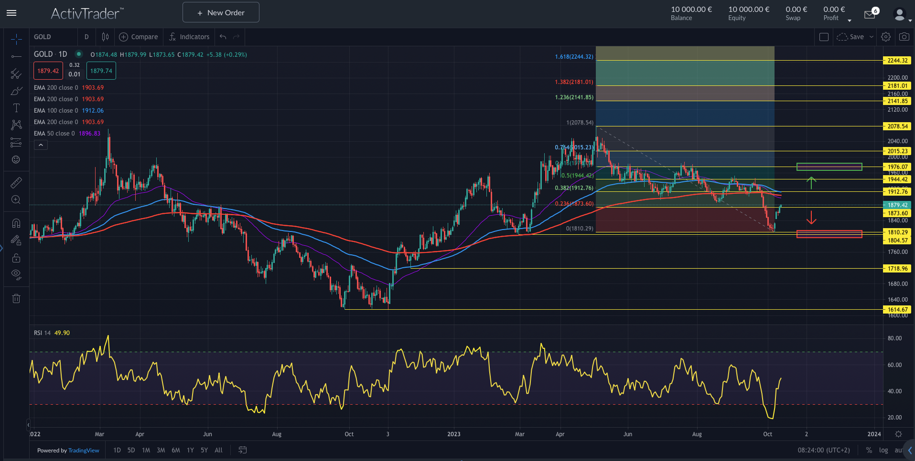The width and height of the screenshot is (915, 461).
Task: Select the Text annotation tool
Action: (x=16, y=108)
